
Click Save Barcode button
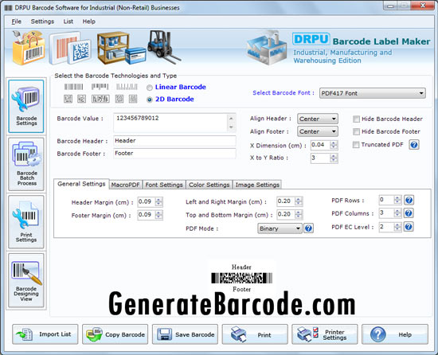185,334
